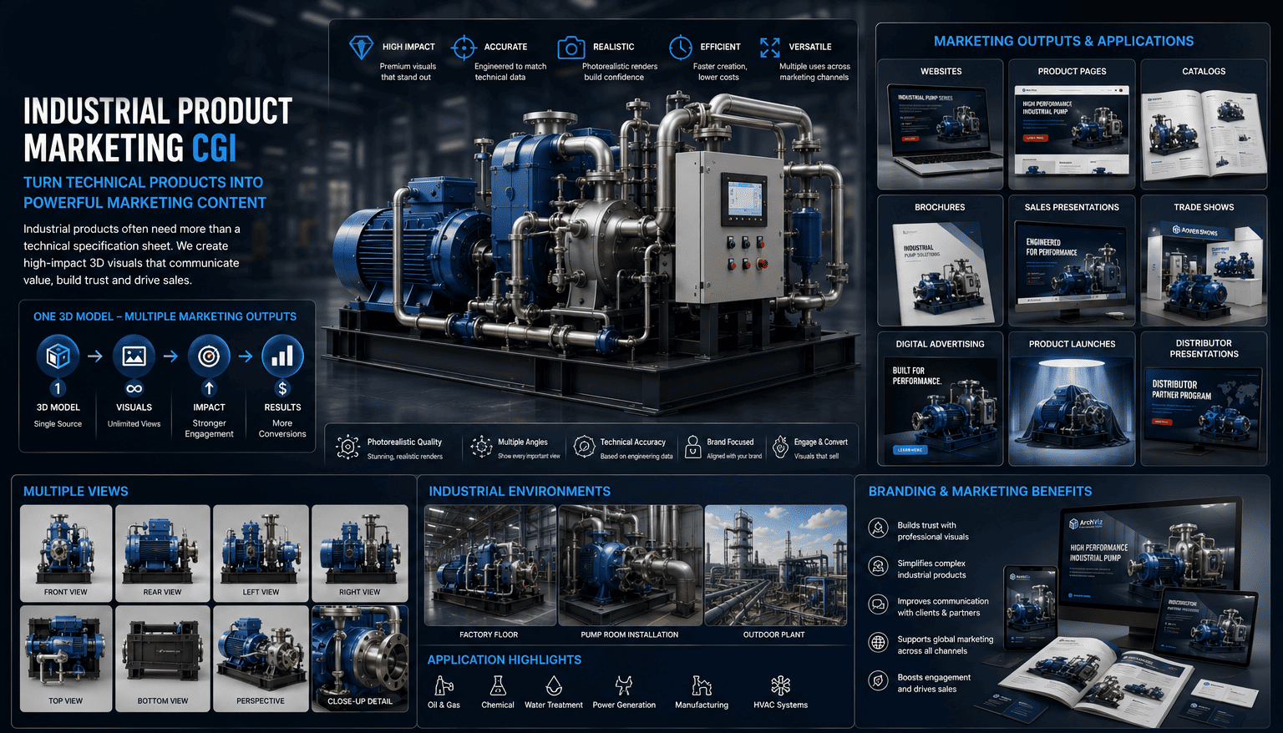Click the Efficient clock icon
The width and height of the screenshot is (1283, 733).
point(680,48)
